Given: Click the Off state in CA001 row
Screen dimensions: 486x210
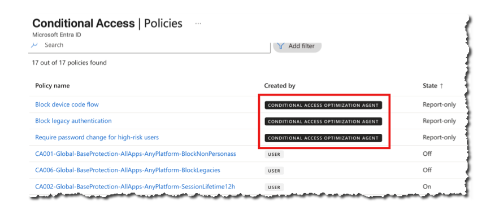Looking at the screenshot, I should pyautogui.click(x=427, y=154).
